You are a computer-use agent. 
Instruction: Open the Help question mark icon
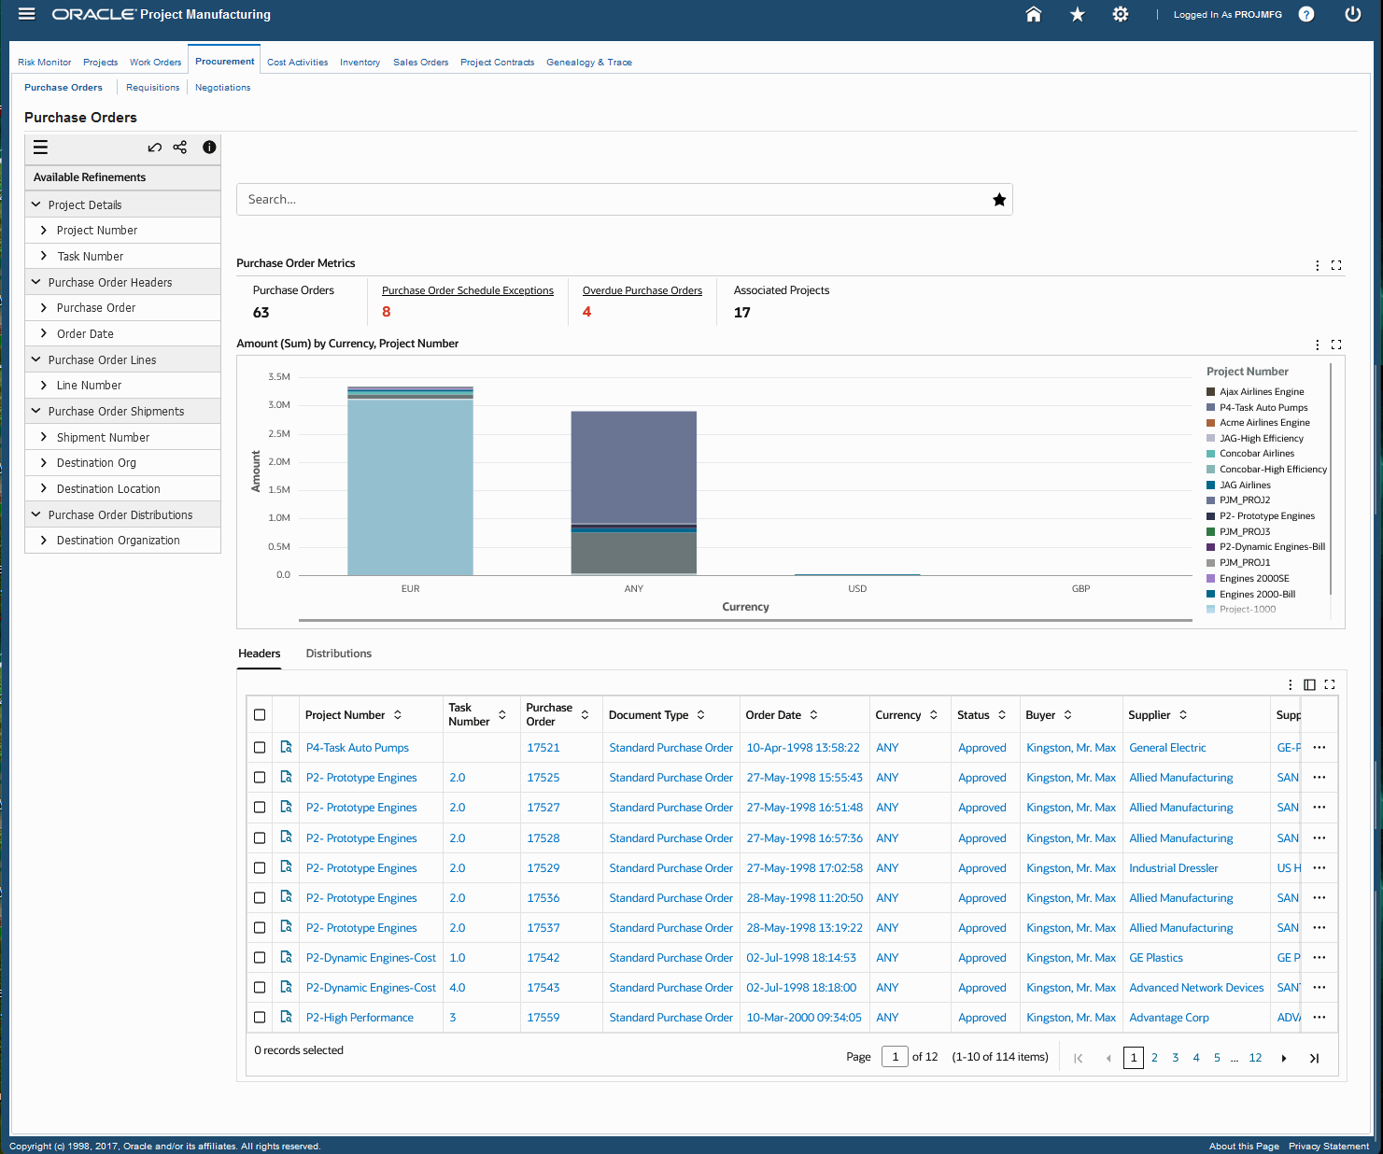click(1306, 14)
